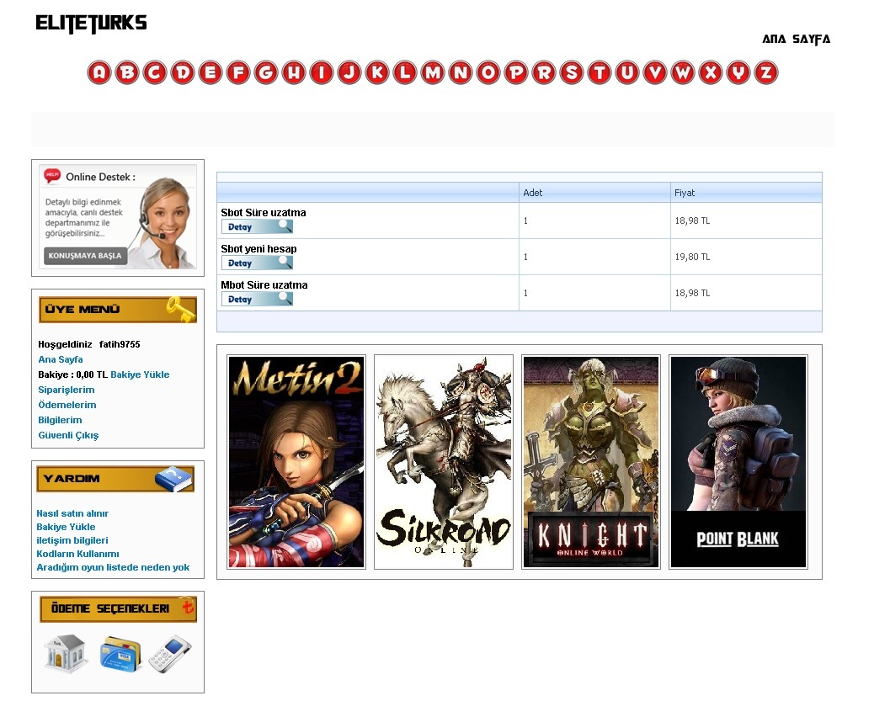874x701 pixels.
Task: Click the EliteTurks logo
Action: coord(91,24)
